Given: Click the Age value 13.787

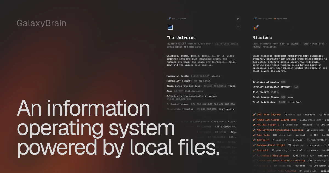Looking at the screenshot, I should [x=178, y=91].
